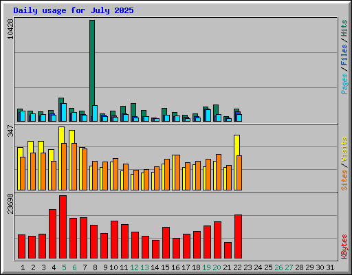Click the red KBytes bar for day 5

coord(63,227)
